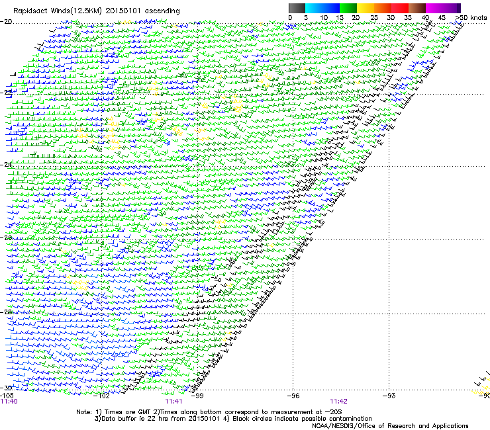Click the -26 latitude axis label
The height and width of the screenshot is (430, 490).
tap(6, 237)
